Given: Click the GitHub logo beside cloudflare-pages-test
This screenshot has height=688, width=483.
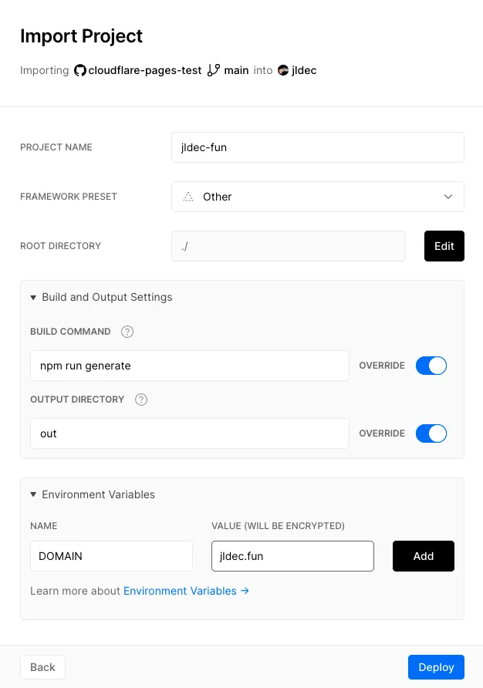Looking at the screenshot, I should [x=80, y=70].
